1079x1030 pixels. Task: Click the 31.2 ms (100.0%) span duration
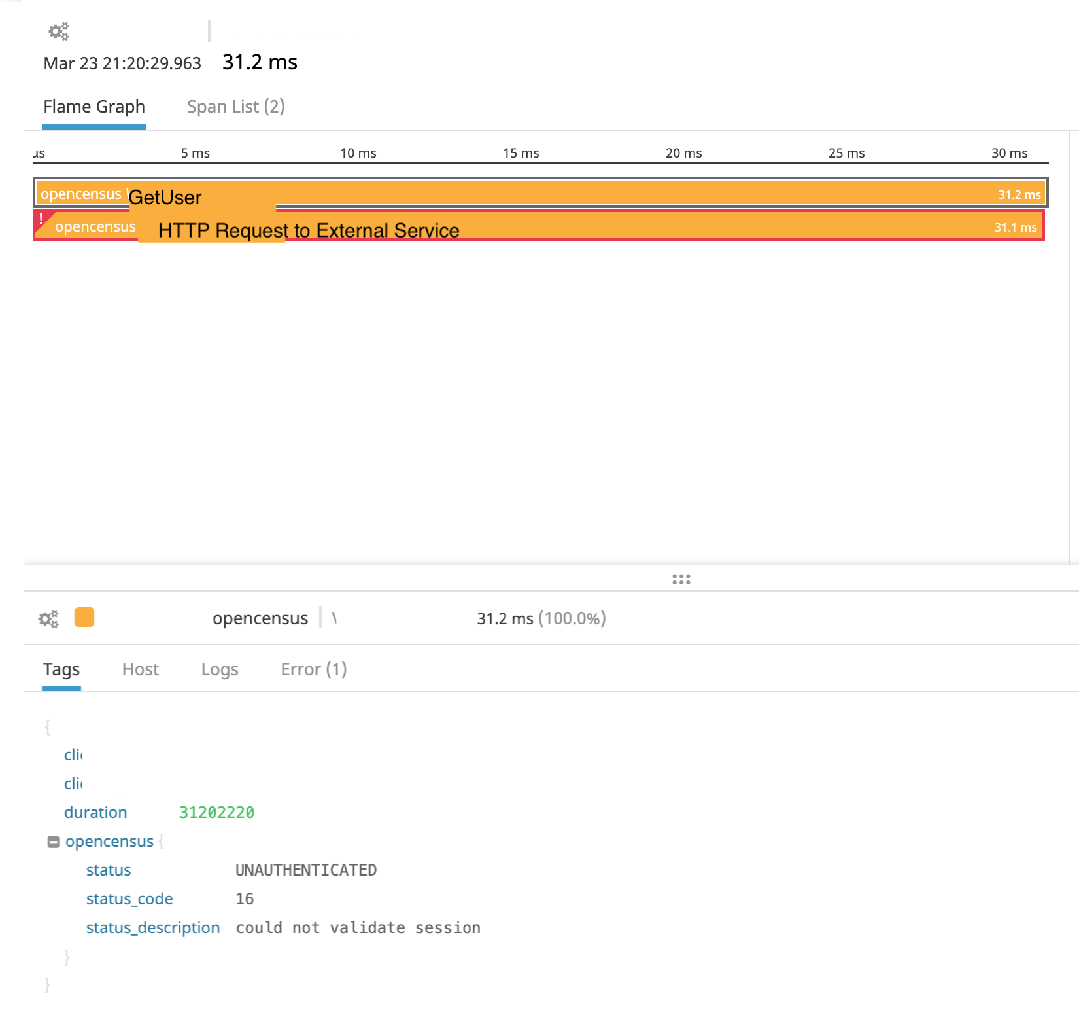pyautogui.click(x=541, y=618)
